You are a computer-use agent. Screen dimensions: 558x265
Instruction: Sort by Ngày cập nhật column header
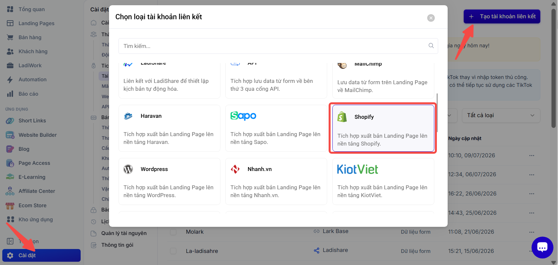click(x=465, y=138)
